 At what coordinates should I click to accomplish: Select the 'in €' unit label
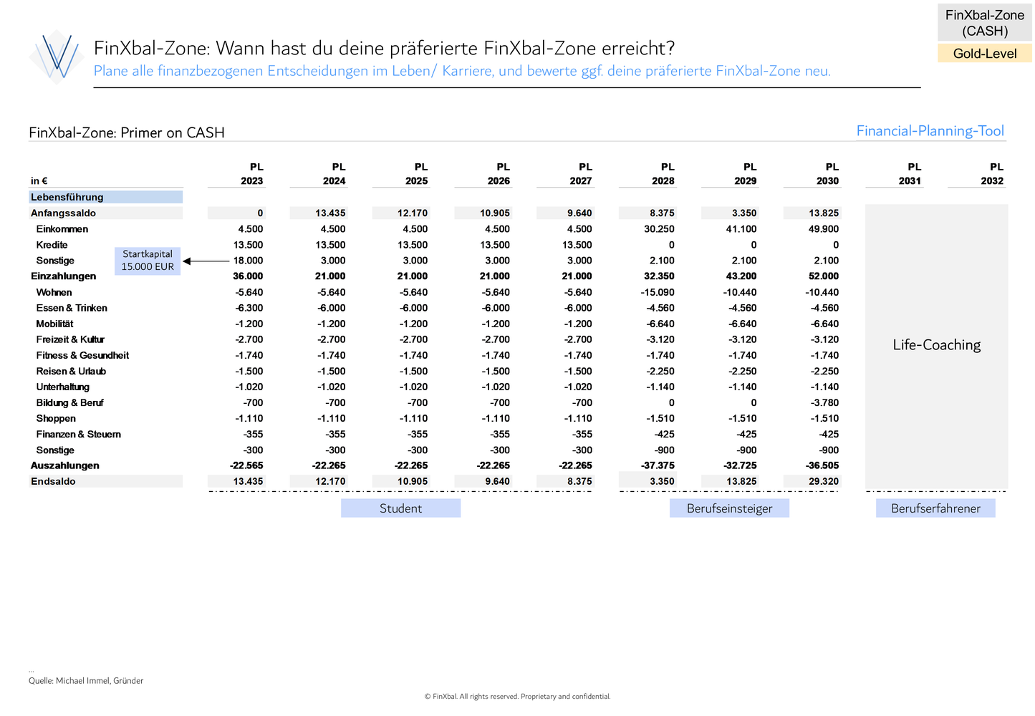[x=39, y=181]
